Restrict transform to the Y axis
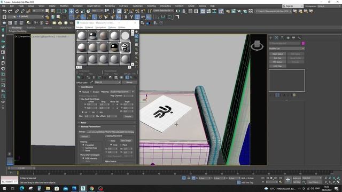The height and width of the screenshot is (192, 342). point(131,17)
